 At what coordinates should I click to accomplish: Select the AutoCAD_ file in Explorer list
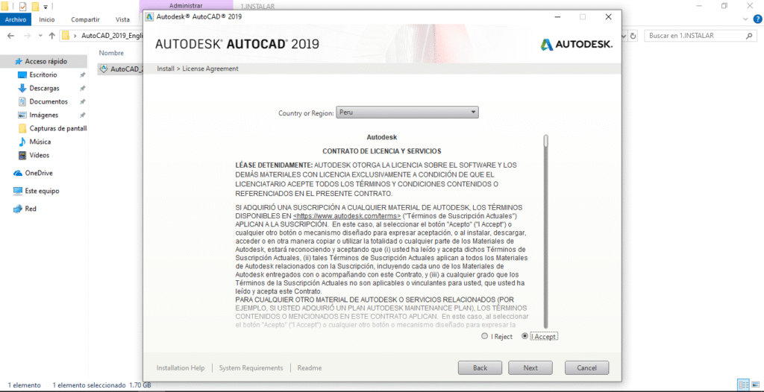tap(121, 69)
